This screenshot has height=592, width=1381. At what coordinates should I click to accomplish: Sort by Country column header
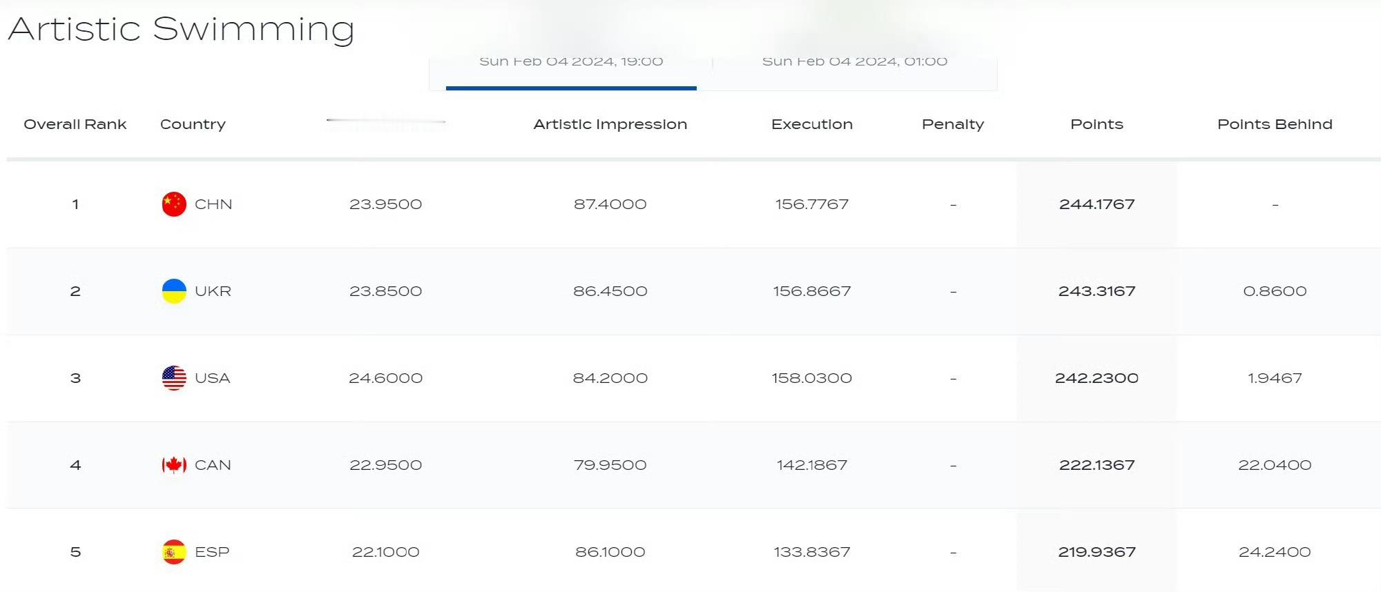[193, 124]
